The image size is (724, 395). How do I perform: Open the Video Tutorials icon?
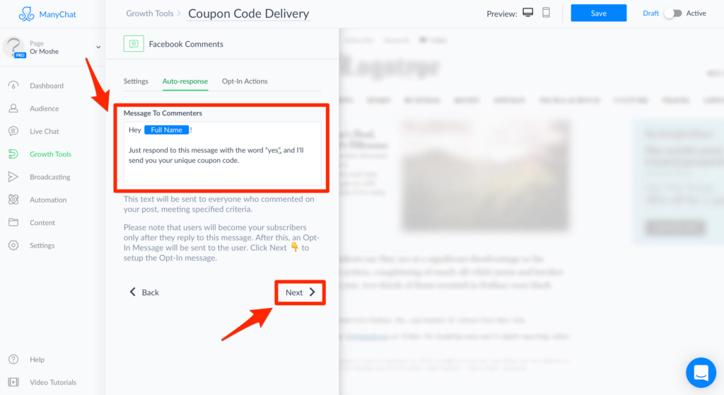[x=13, y=382]
